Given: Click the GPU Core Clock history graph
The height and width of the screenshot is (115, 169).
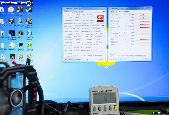Looking at the screenshot, I should tap(143, 15).
